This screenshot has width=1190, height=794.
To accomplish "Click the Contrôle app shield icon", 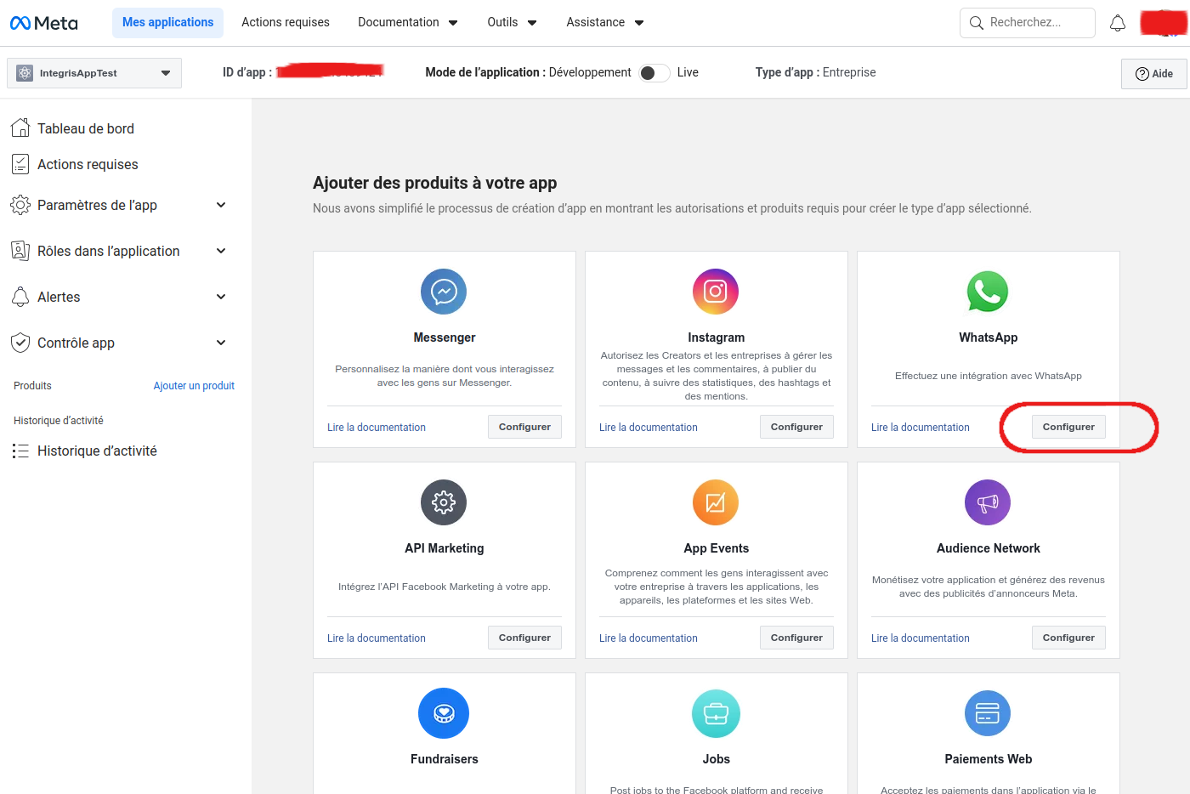I will pyautogui.click(x=20, y=343).
